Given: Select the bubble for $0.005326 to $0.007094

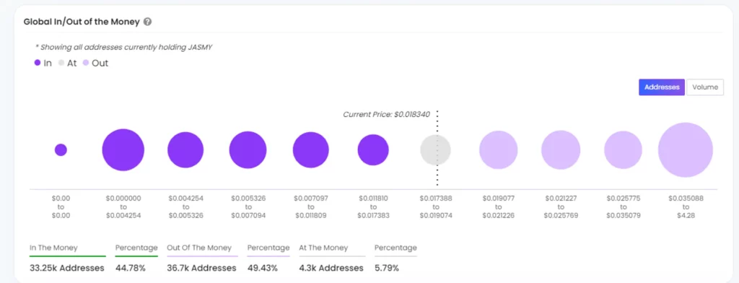Looking at the screenshot, I should coord(248,150).
